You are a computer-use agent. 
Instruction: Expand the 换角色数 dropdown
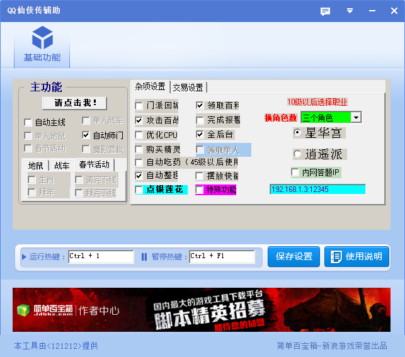[356, 118]
